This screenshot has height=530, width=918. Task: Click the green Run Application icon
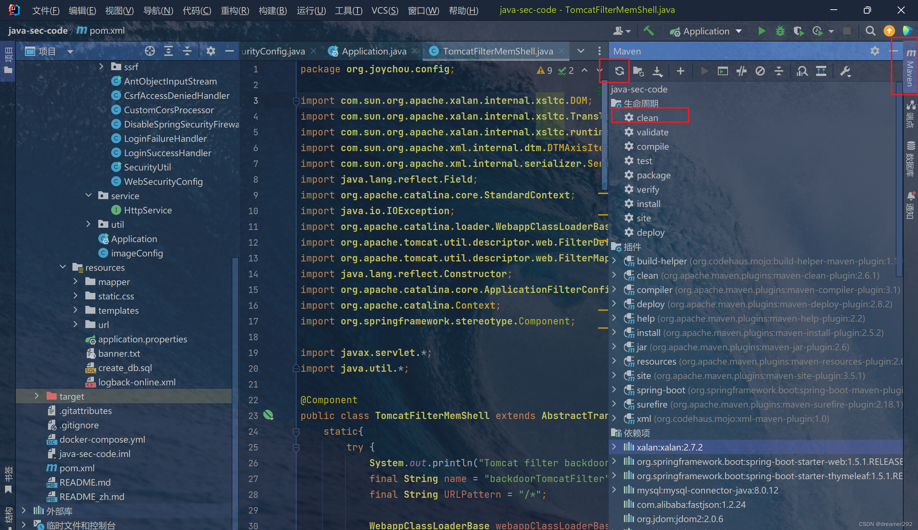click(762, 31)
